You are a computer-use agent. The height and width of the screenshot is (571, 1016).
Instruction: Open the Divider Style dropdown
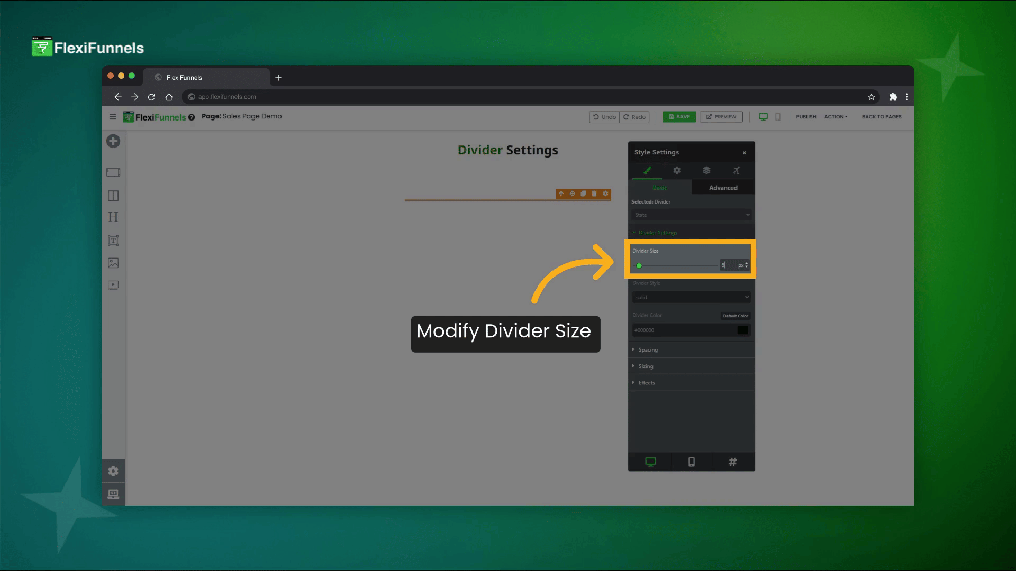click(x=691, y=297)
